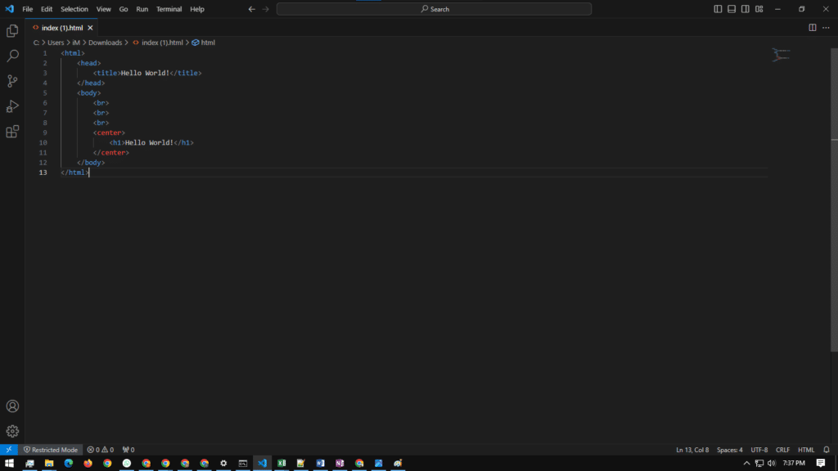Click the Restricted Mode status button
838x471 pixels.
coord(50,450)
